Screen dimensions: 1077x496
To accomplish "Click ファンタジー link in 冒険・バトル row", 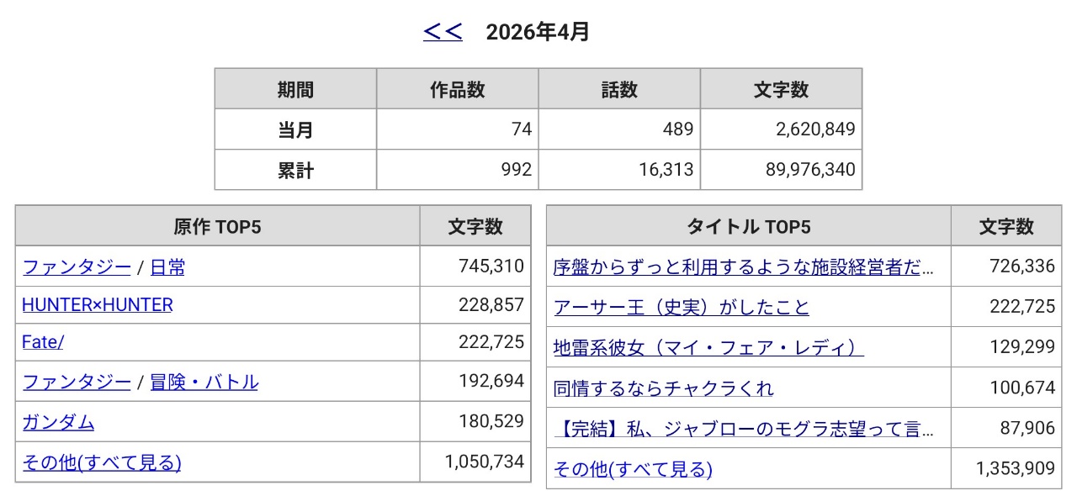I will (77, 383).
